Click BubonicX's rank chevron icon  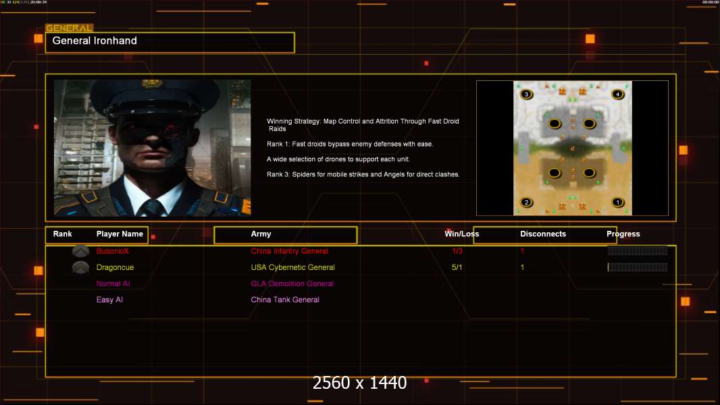tap(81, 251)
